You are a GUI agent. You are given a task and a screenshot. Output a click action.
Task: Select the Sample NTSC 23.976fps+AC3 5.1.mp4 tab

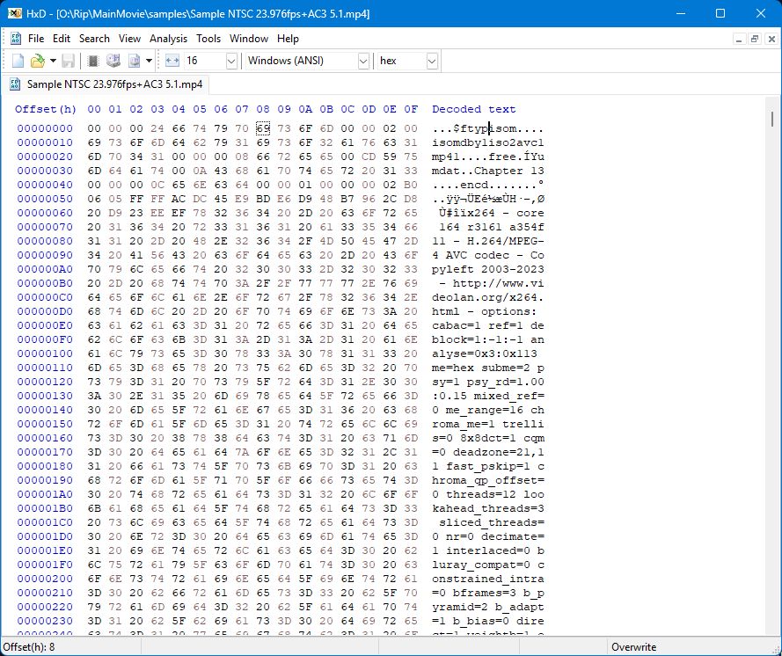click(x=106, y=84)
